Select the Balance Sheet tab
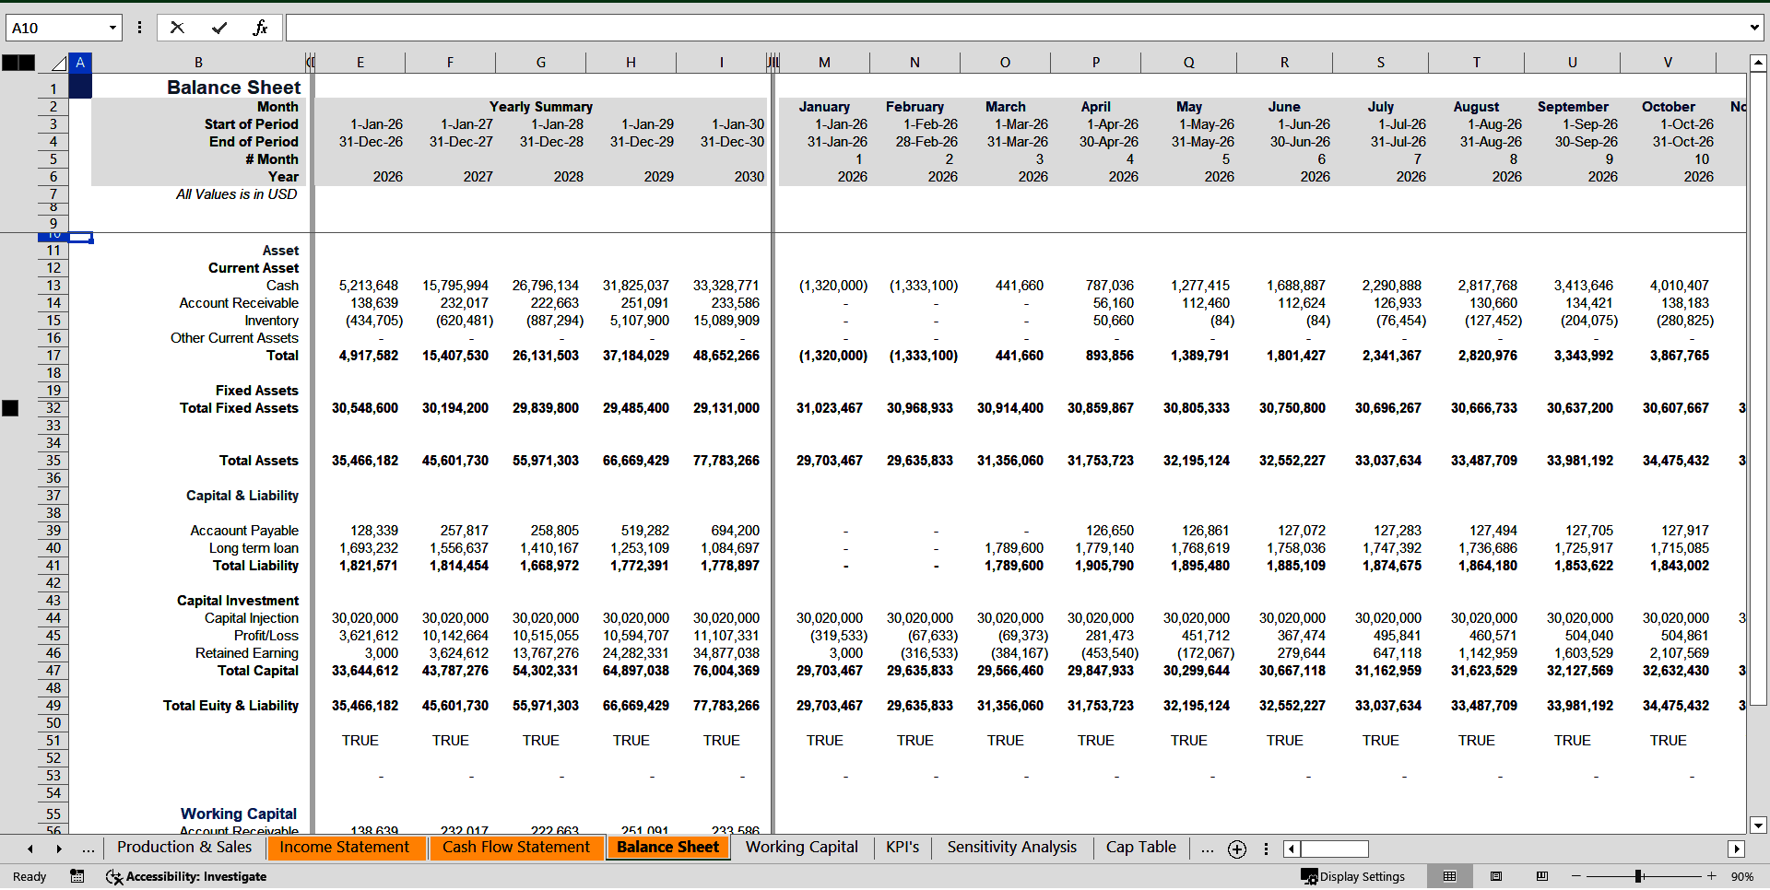The image size is (1770, 890). click(667, 848)
